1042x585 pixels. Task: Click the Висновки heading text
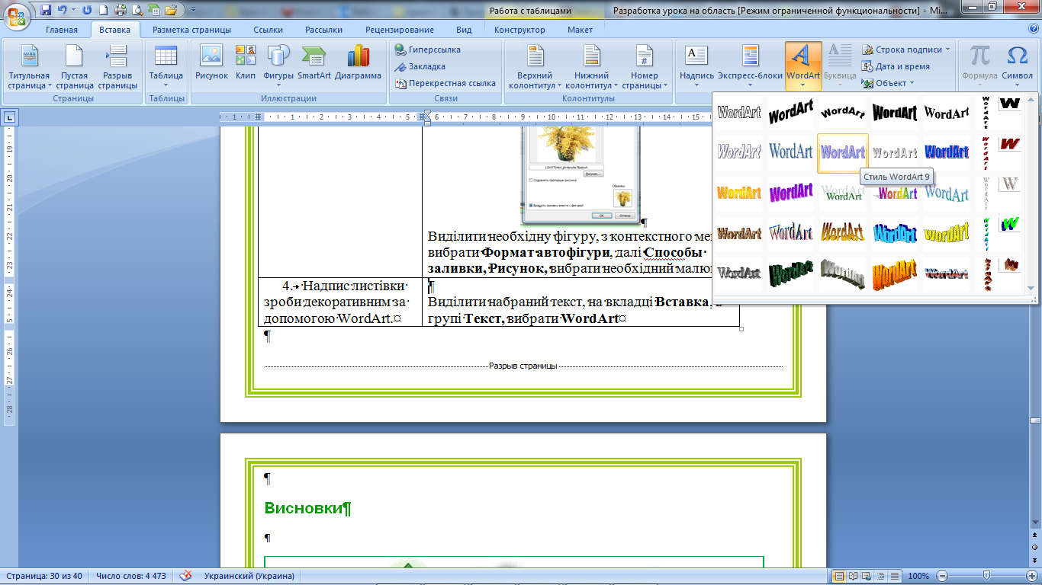(304, 508)
